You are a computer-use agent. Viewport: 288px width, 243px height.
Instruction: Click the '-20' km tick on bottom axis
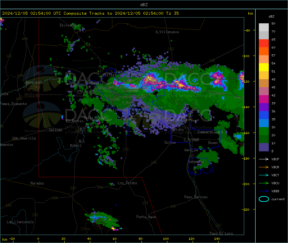click(12, 239)
